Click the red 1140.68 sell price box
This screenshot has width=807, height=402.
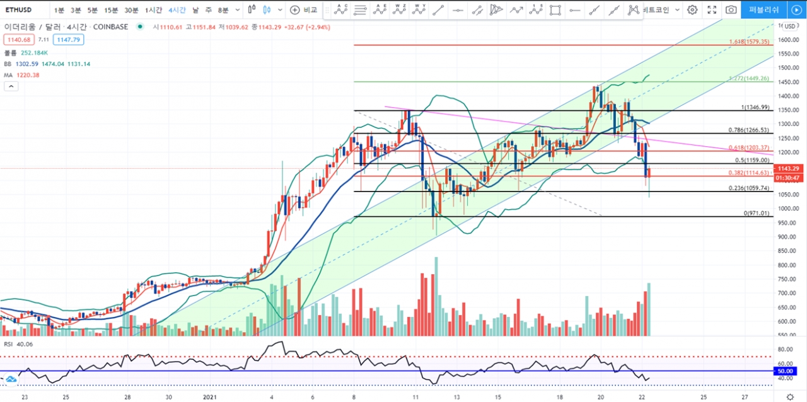tap(18, 40)
